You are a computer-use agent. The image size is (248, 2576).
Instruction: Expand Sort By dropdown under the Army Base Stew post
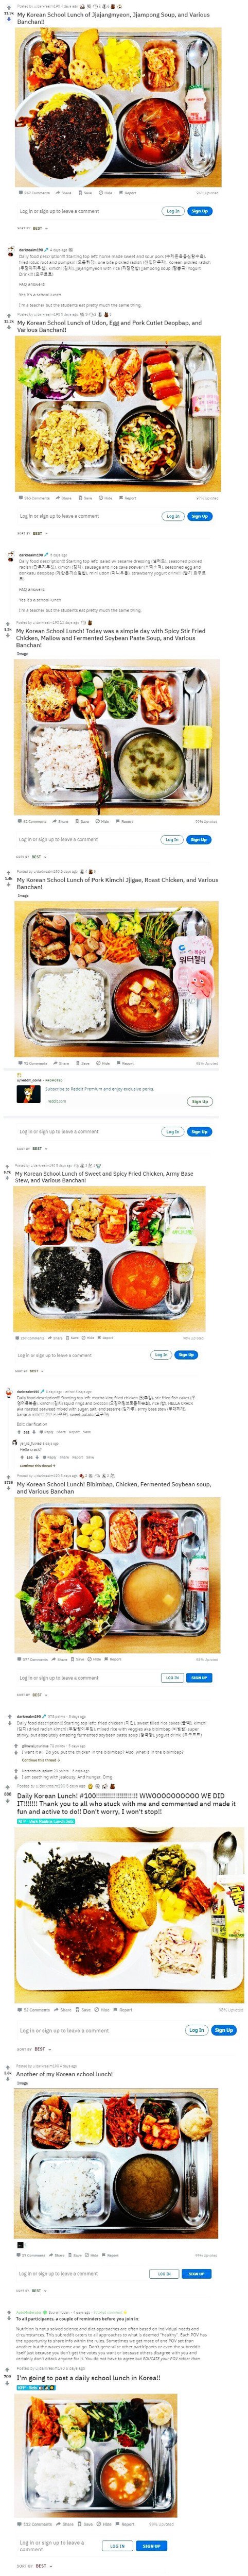[x=35, y=1371]
